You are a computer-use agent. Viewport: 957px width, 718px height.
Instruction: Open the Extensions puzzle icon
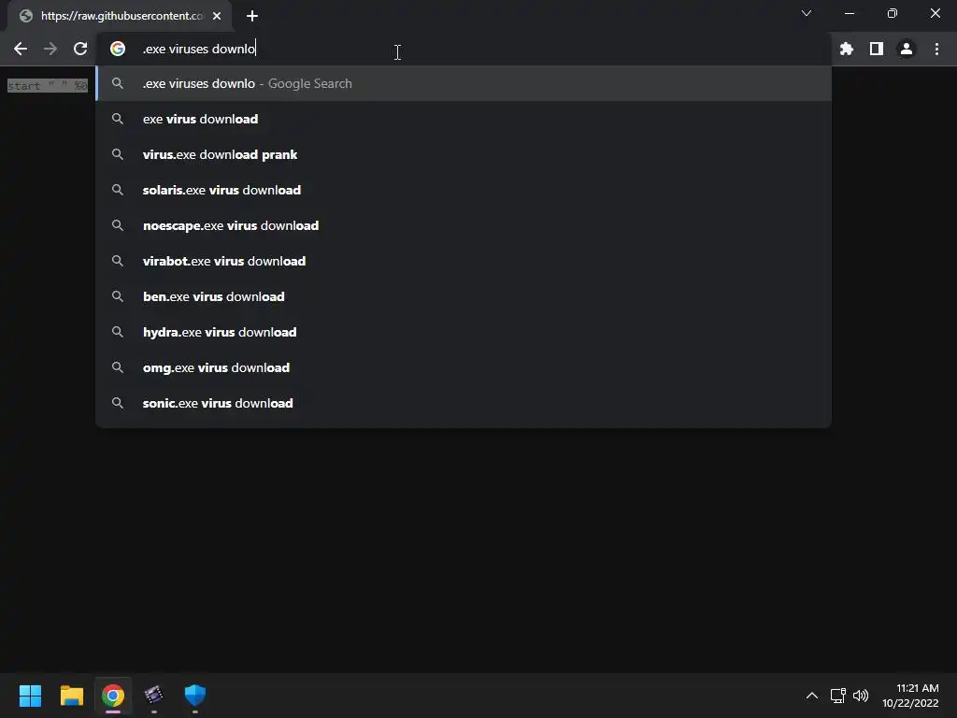click(x=847, y=49)
